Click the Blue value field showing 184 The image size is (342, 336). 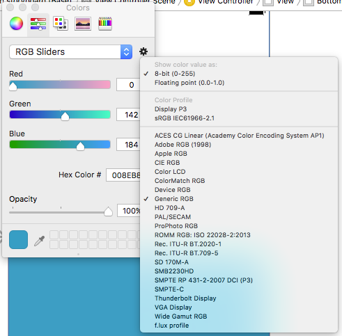(x=128, y=145)
